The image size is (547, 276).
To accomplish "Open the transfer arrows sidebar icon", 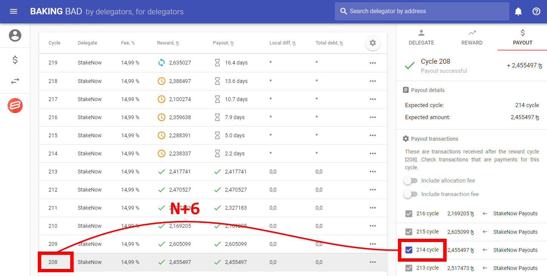I will pyautogui.click(x=15, y=81).
